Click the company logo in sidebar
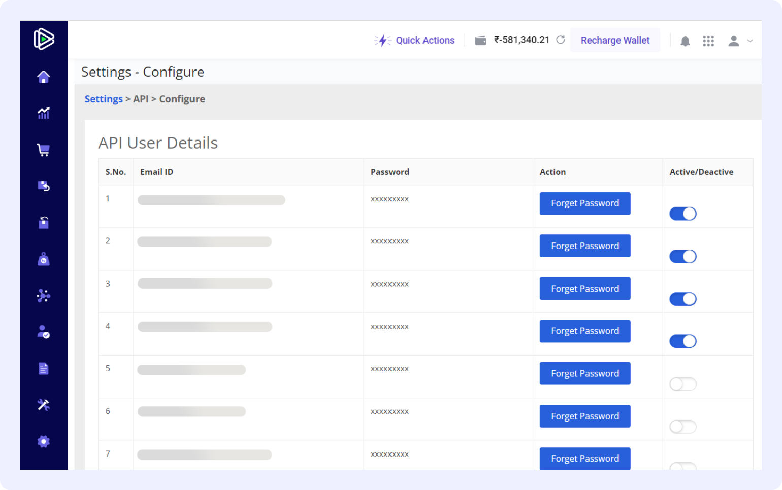This screenshot has width=782, height=490. [x=44, y=39]
